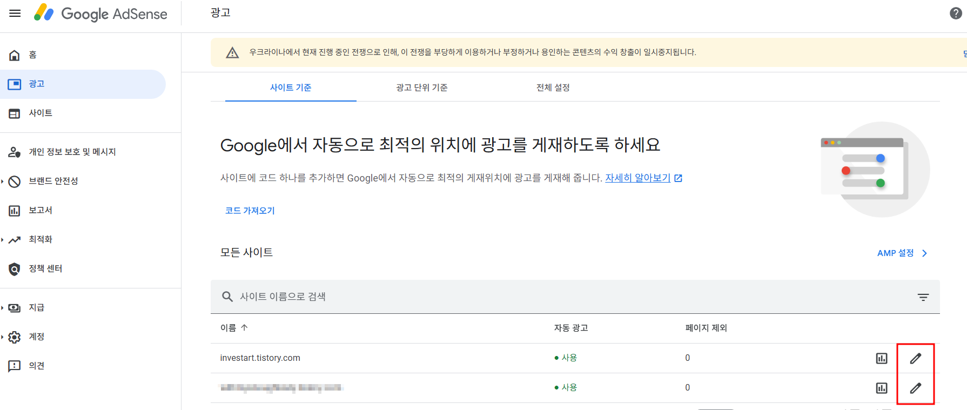Sort by name using the 이름 arrow
Image resolution: width=967 pixels, height=410 pixels.
tap(244, 327)
